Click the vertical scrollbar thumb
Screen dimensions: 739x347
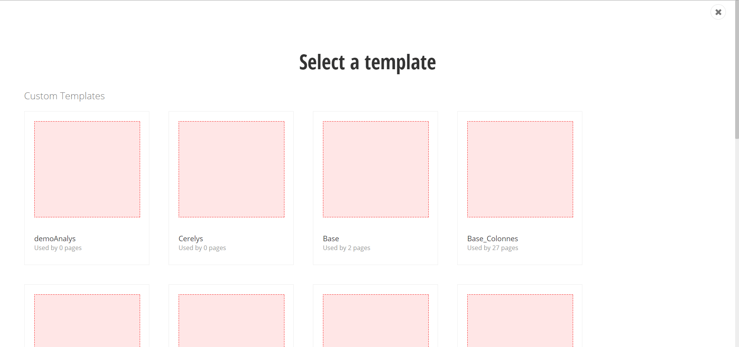[x=737, y=69]
